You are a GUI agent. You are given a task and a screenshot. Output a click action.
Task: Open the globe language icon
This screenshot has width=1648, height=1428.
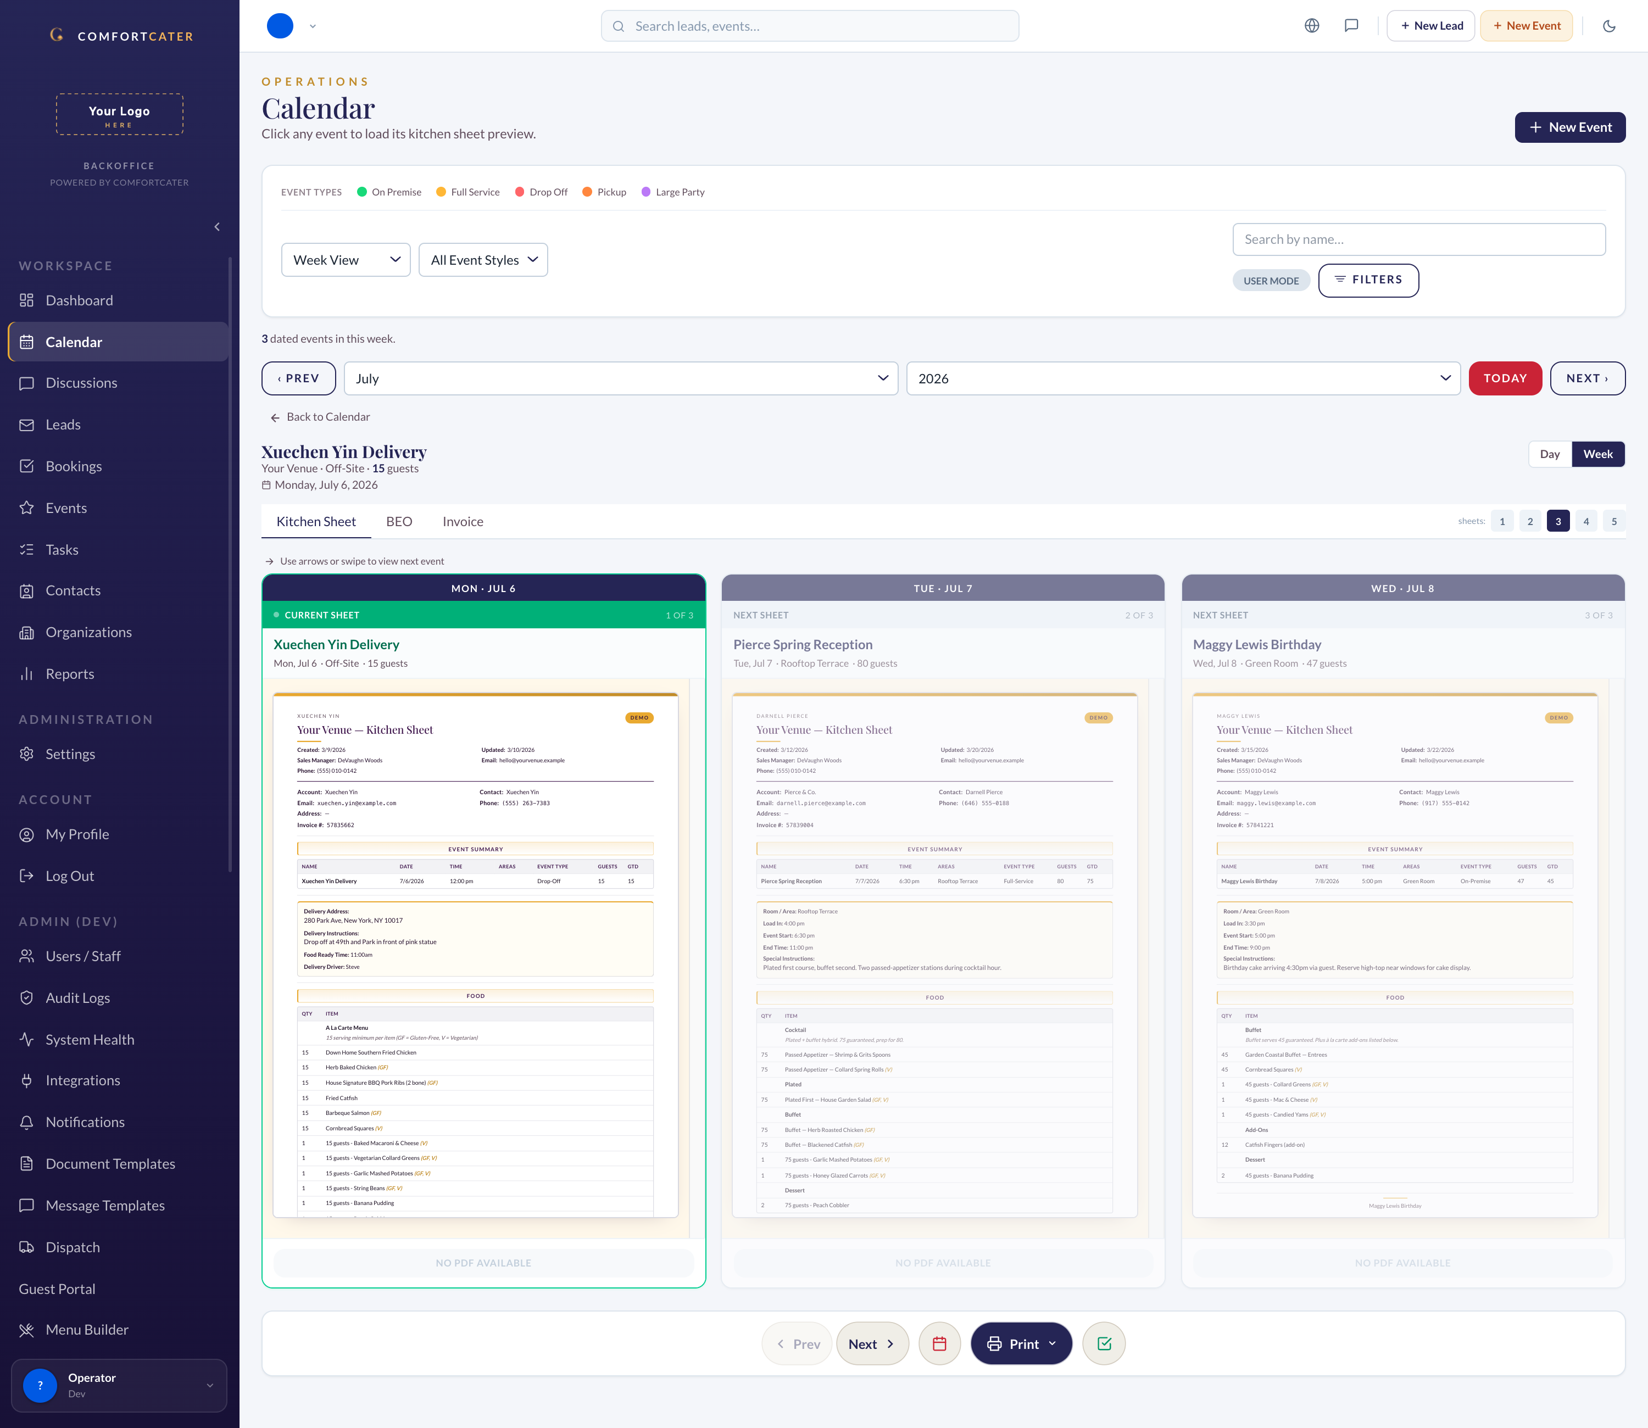click(1312, 25)
